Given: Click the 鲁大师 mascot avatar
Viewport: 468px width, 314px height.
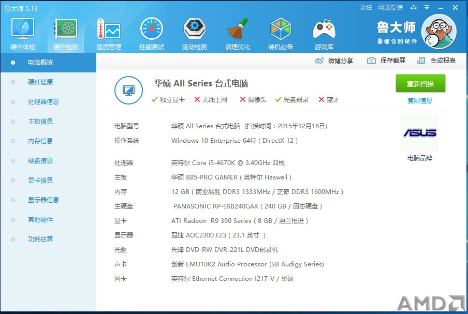Looking at the screenshot, I should click(439, 32).
